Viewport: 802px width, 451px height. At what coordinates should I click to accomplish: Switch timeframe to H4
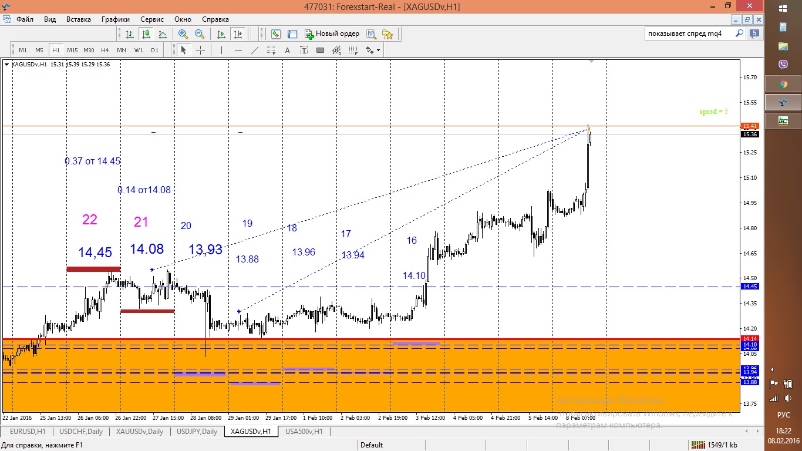point(105,51)
